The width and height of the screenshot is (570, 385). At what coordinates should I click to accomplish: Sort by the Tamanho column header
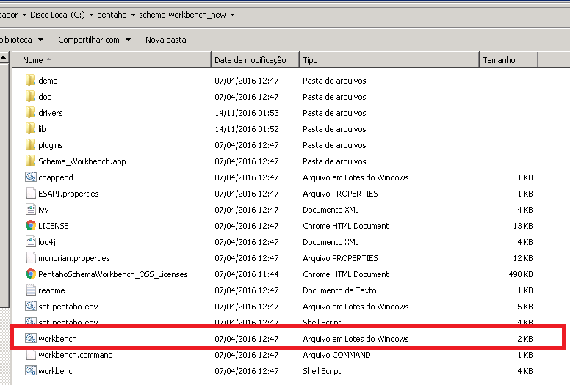[508, 60]
